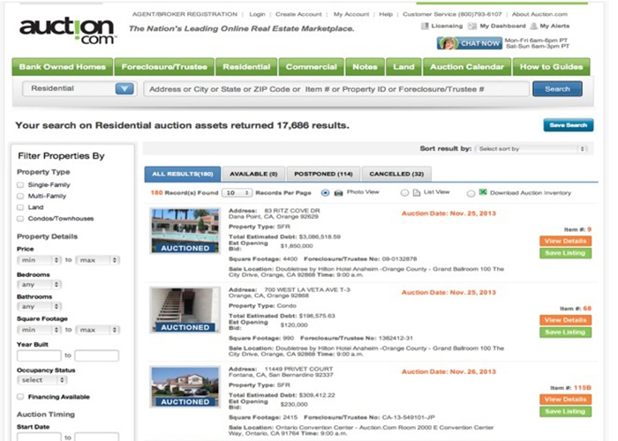Screen dimensions: 618x441
Task: Open the Foreclosure/Trustee nav tab
Action: click(164, 67)
